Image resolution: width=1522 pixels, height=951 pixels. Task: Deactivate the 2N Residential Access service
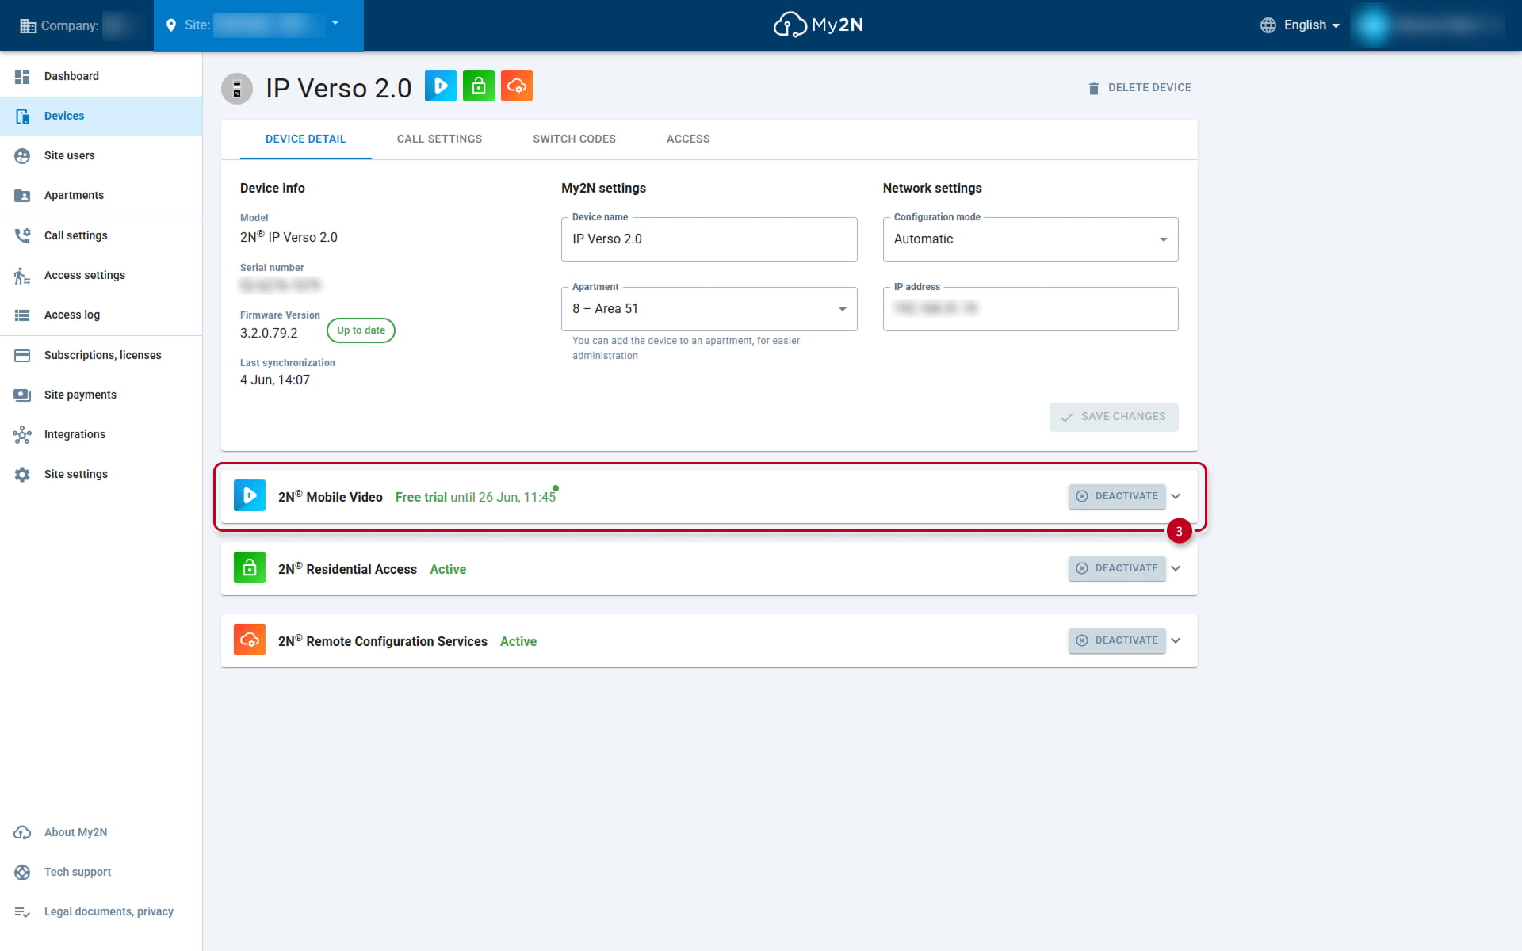click(1117, 568)
